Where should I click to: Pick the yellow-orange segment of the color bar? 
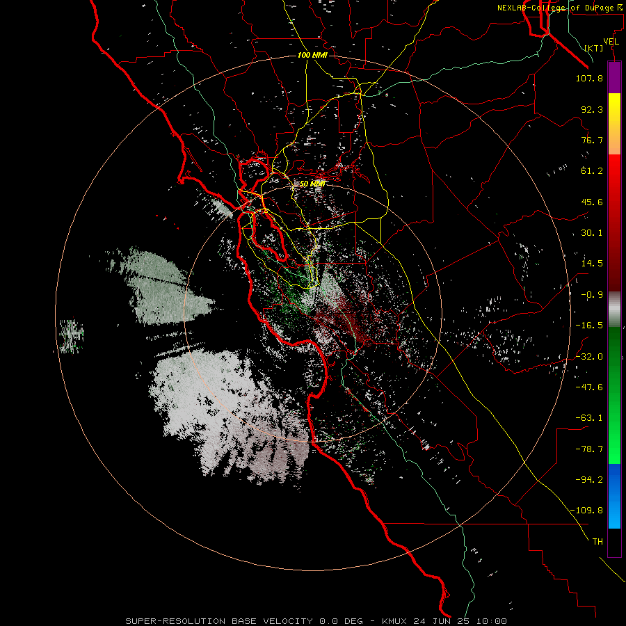point(614,124)
